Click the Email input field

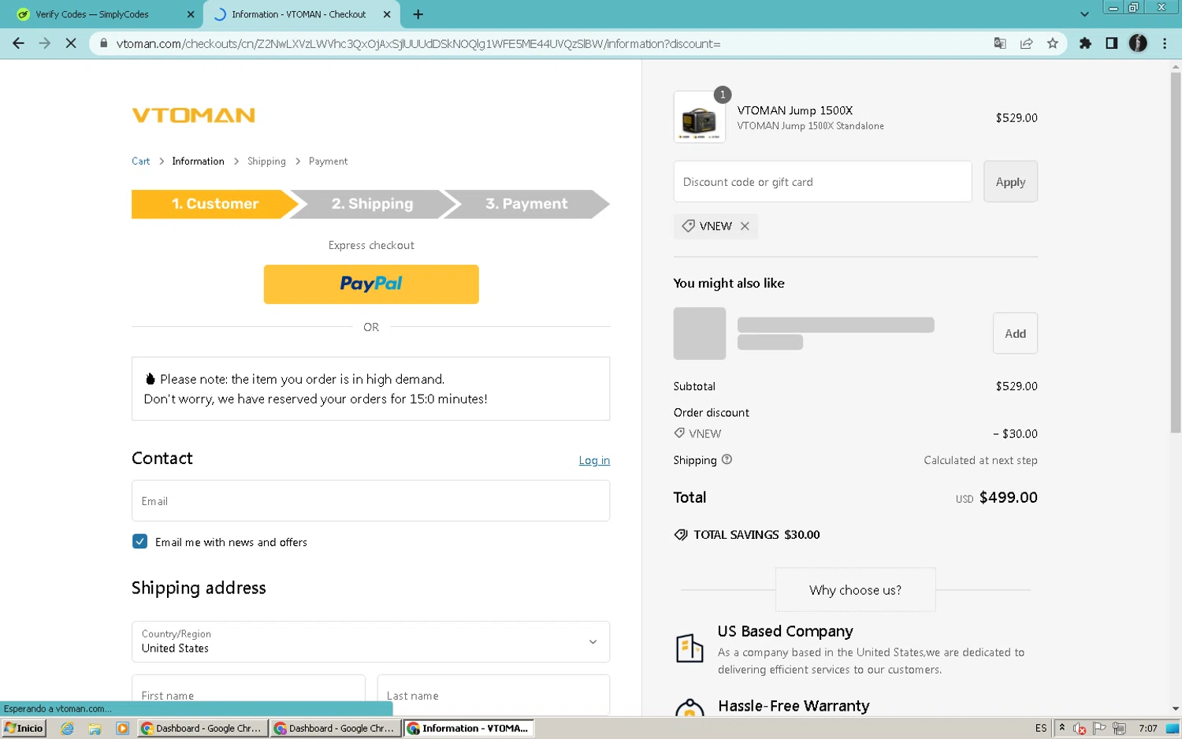click(x=370, y=501)
